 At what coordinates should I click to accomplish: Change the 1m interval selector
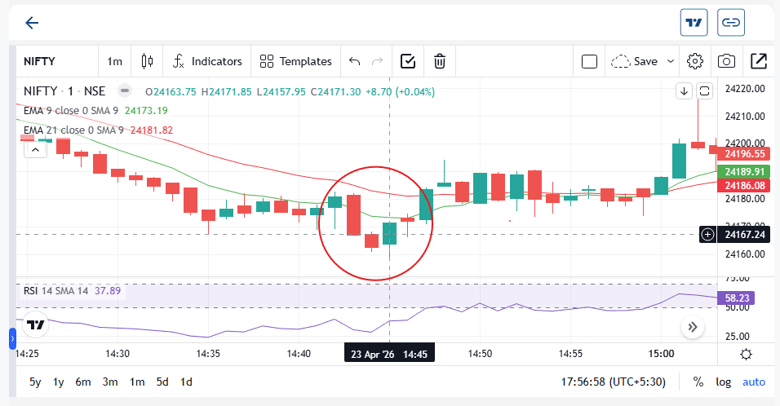tap(114, 61)
